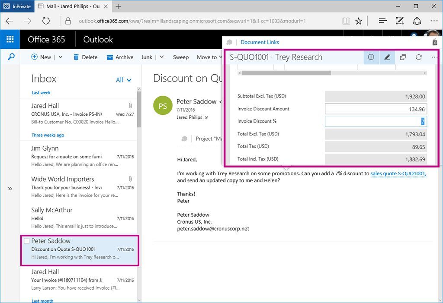Click the Outlook search magnifier icon
The height and width of the screenshot is (303, 443).
point(11,57)
